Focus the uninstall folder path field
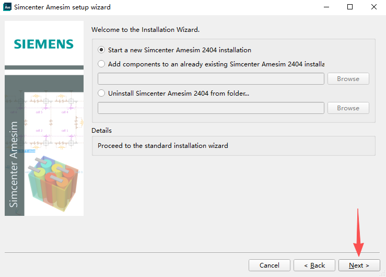This screenshot has width=386, height=277. 210,108
